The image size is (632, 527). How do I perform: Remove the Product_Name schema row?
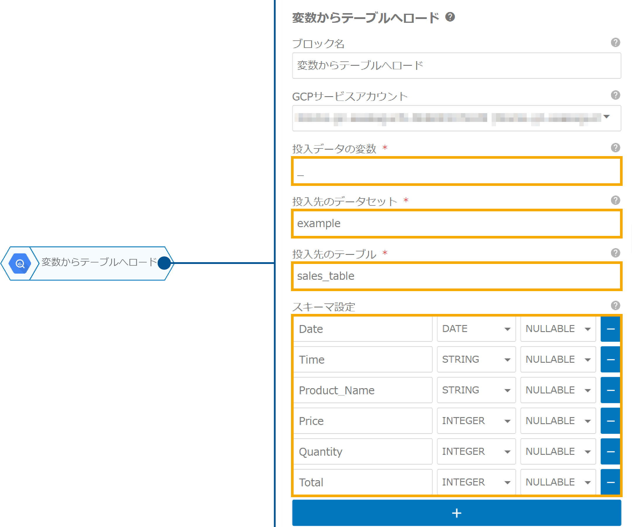pos(610,391)
